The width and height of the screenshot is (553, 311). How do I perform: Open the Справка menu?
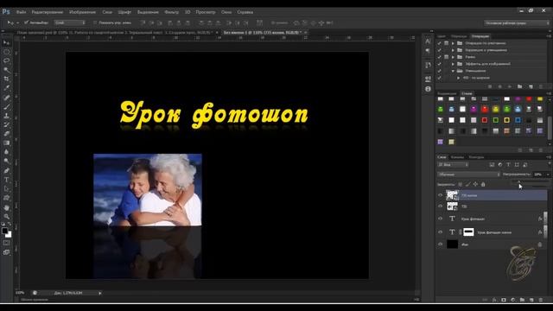coord(245,12)
